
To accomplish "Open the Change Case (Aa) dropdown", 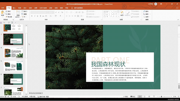I will coord(51,16).
